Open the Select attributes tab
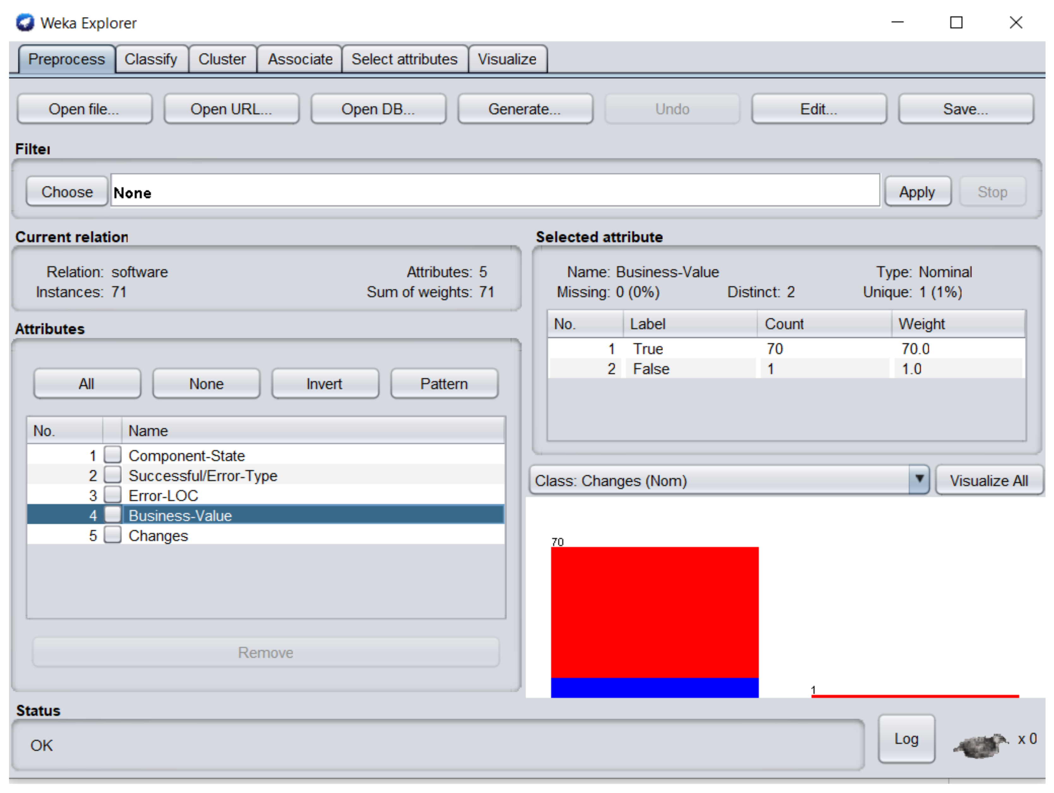The height and width of the screenshot is (793, 1054). point(404,59)
